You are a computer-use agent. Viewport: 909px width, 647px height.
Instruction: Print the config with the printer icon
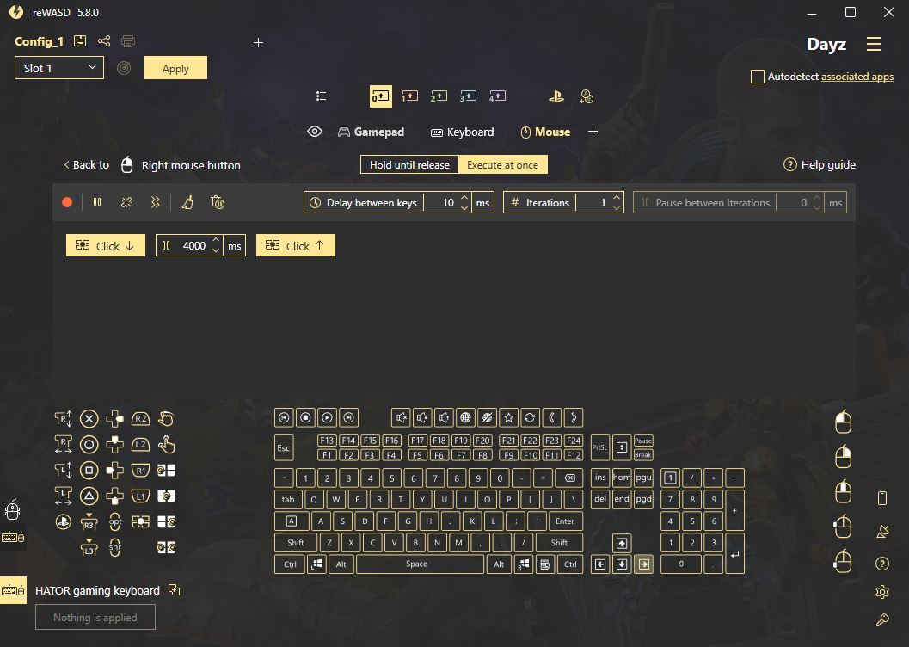tap(128, 41)
